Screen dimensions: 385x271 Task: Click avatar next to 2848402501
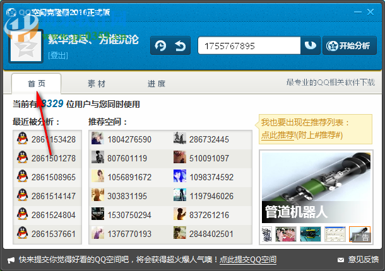180,233
